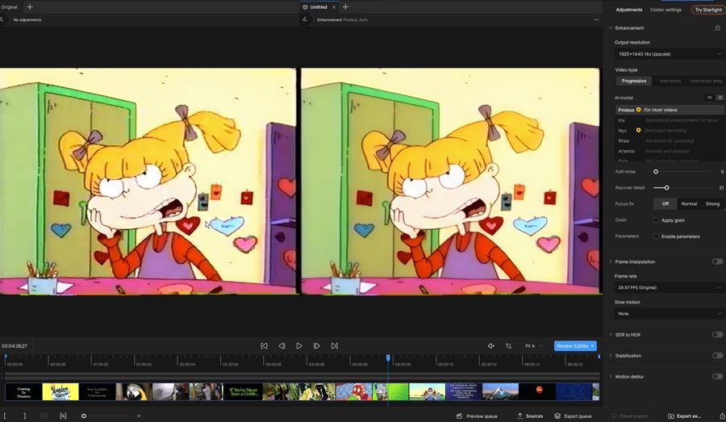Switch to the Codec settings tab

coord(665,10)
